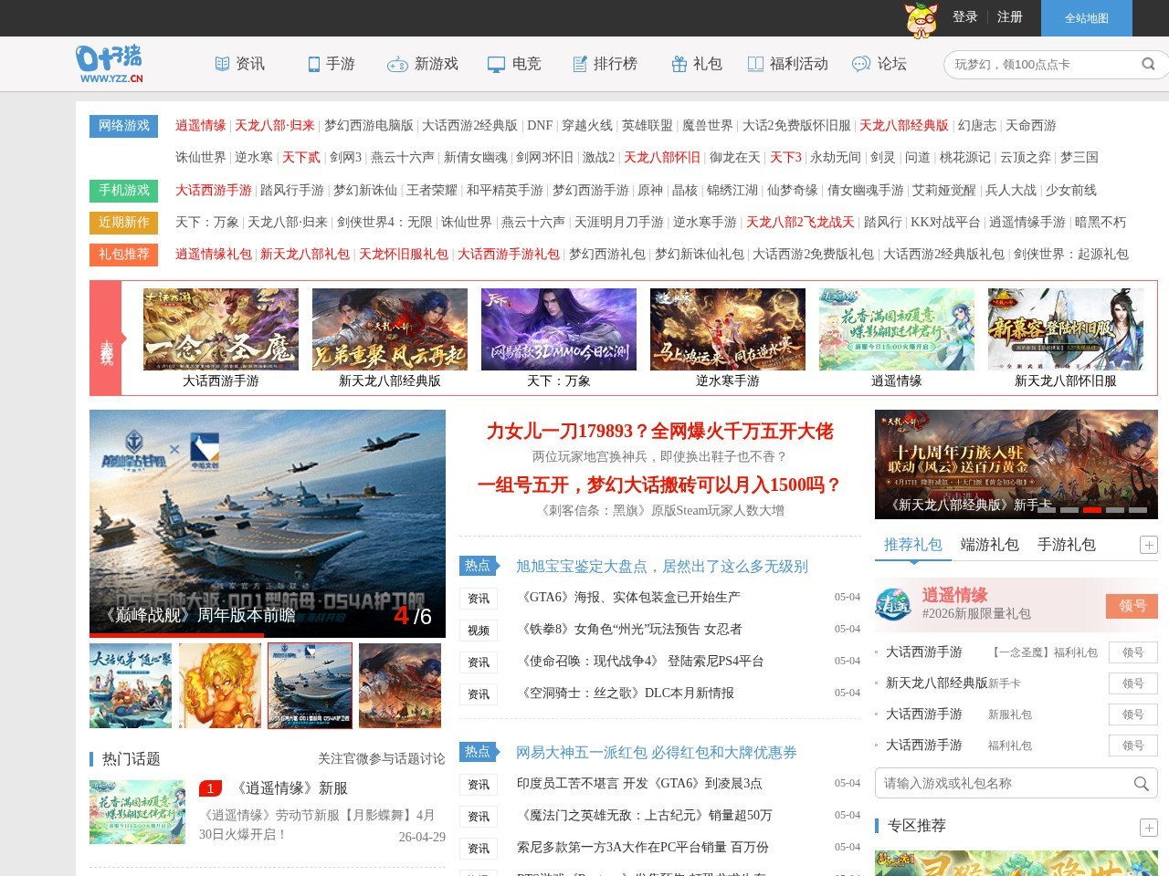This screenshot has width=1169, height=876.
Task: Read headline 一组号五开 梦幻大话搬砖
Action: tap(660, 485)
